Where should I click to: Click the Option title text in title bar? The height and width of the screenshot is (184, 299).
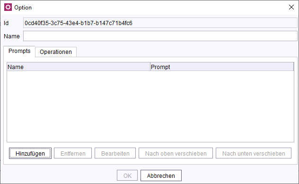23,8
